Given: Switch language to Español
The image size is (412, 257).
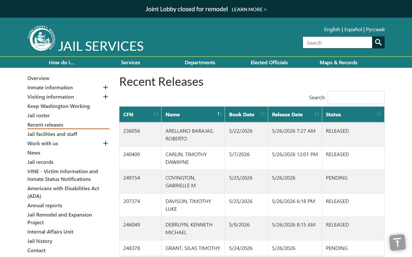Looking at the screenshot, I should [353, 29].
